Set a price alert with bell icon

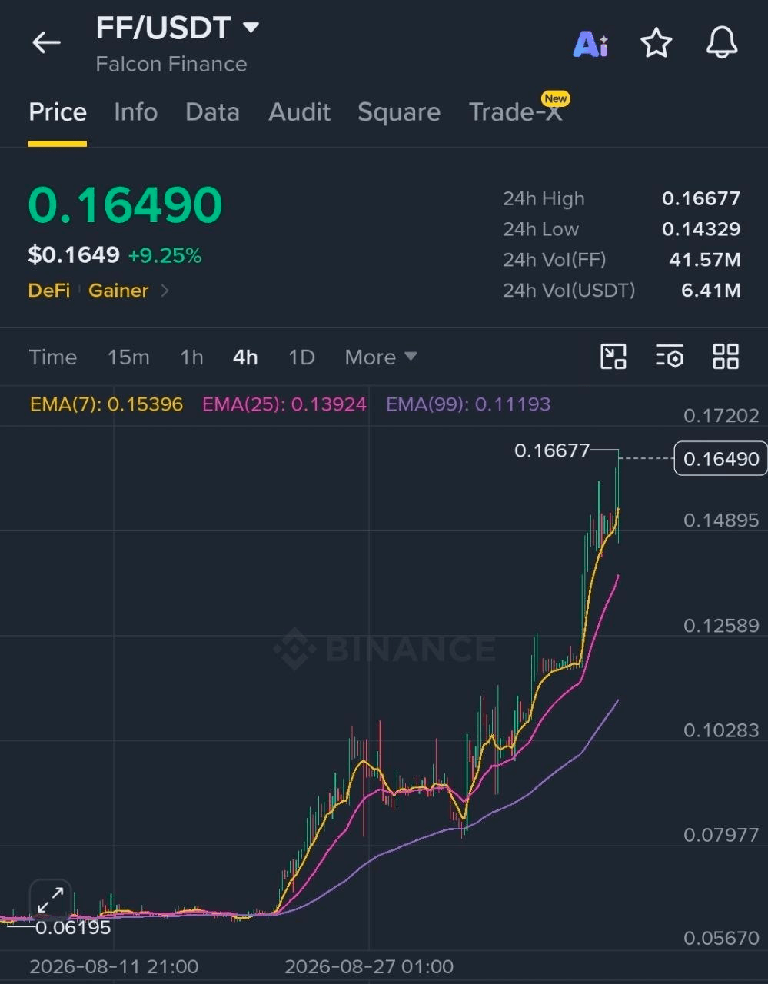point(722,43)
